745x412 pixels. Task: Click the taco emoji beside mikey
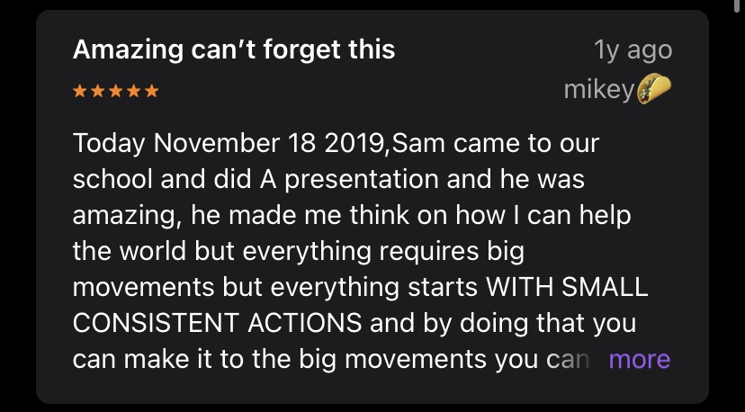pos(654,88)
